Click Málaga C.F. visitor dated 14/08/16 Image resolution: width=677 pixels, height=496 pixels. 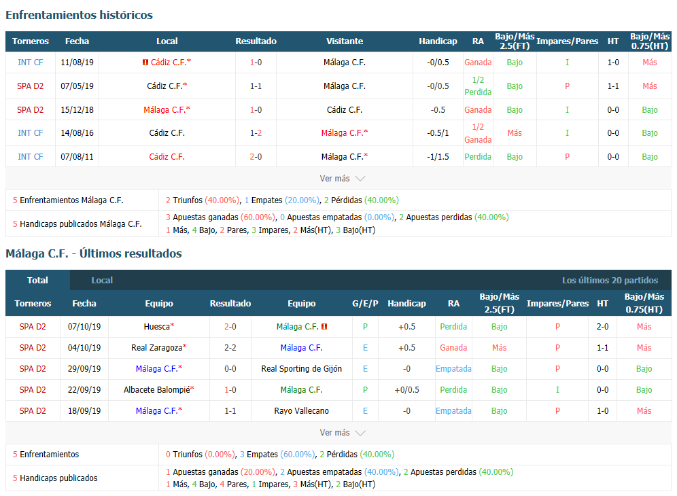[x=345, y=133]
